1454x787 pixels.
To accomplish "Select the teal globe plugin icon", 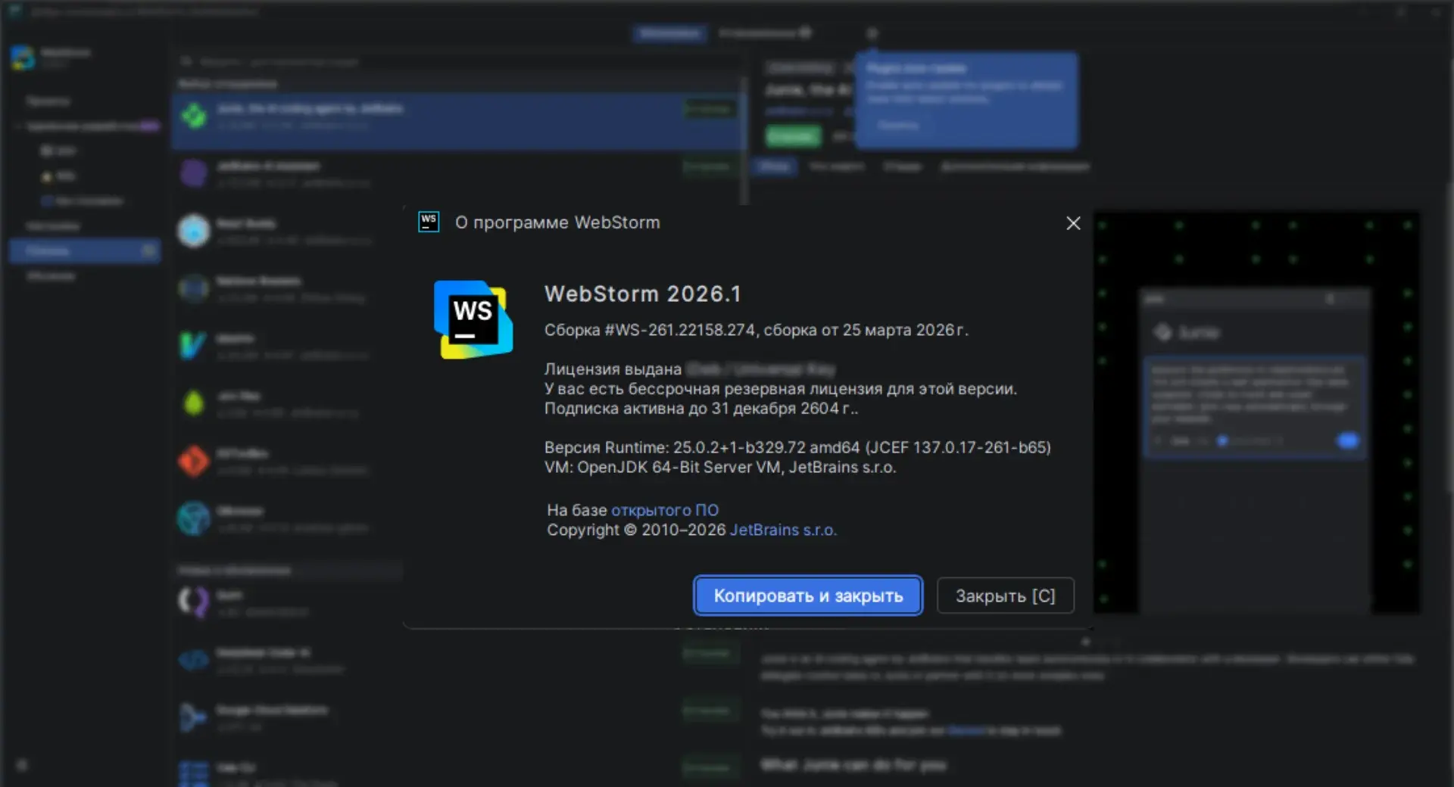I will point(193,518).
